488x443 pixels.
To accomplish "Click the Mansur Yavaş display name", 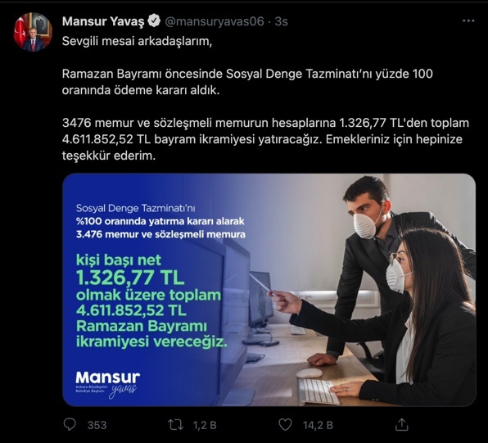I will coord(103,21).
